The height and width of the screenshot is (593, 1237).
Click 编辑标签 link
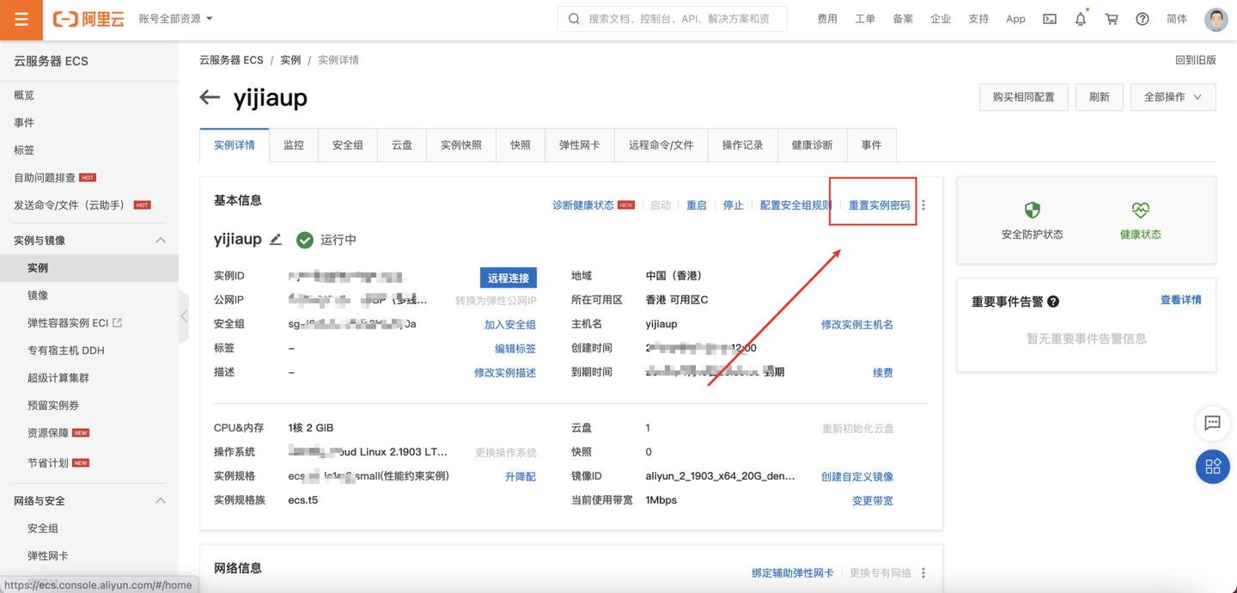point(515,349)
